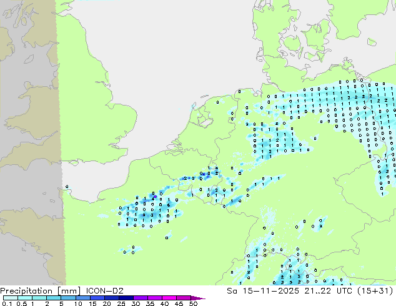Screen dimensions: 396x306
Task: Select the 30–35 mm violet legend swatch
Action: pos(140,298)
